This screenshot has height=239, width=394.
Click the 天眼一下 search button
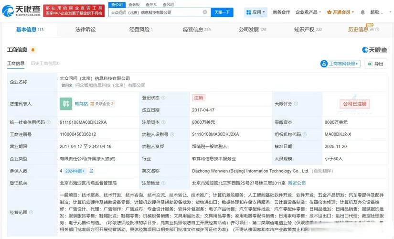click(x=222, y=12)
